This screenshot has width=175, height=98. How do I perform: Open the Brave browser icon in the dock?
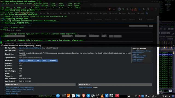[83, 96]
